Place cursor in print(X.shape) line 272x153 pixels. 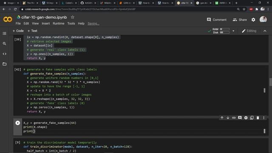pos(35,127)
